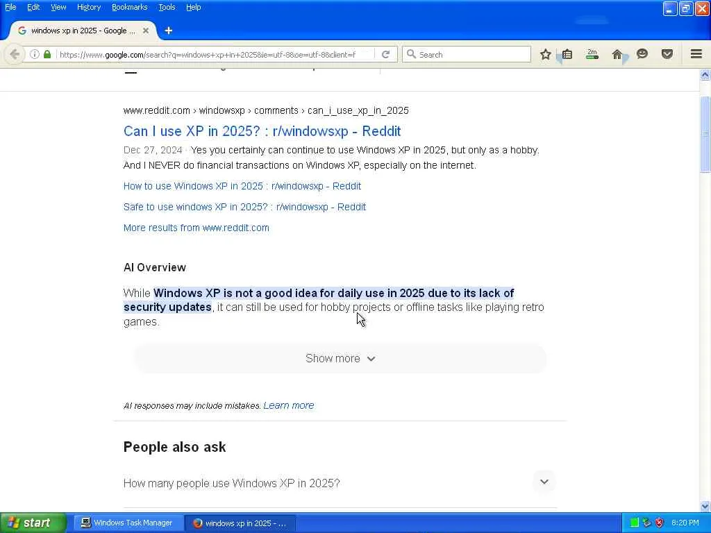This screenshot has width=711, height=533.
Task: Click the 'Dec 27, 2024' result date
Action: [152, 150]
